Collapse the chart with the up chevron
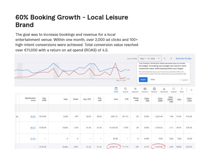The width and height of the screenshot is (221, 149). pos(191,90)
